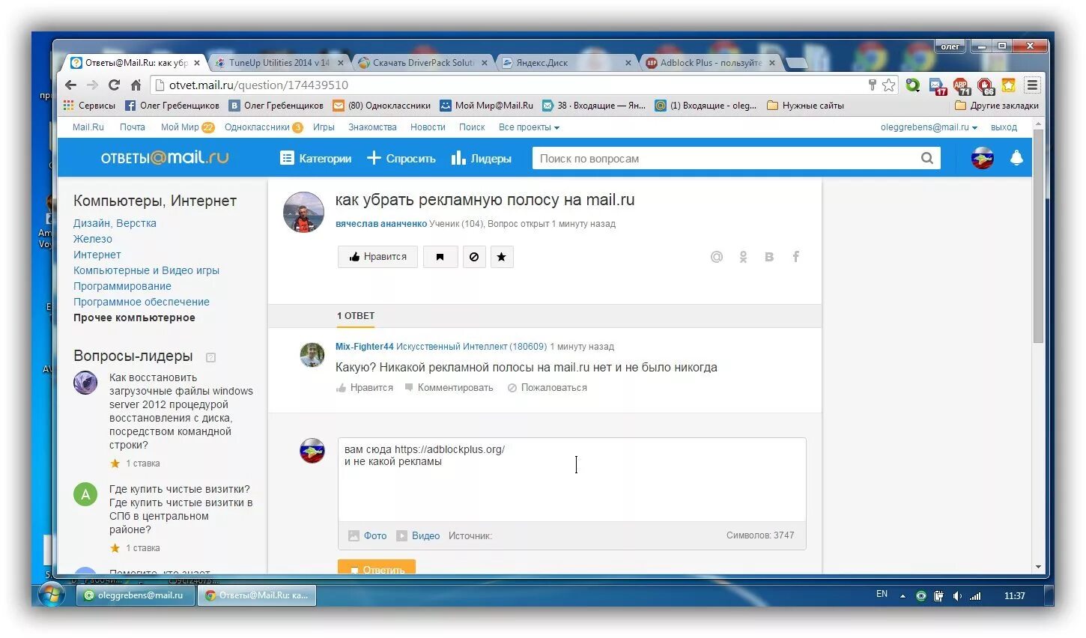Viewport: 1086px width, 638px height.
Task: Open the Сервисы apps bookmark
Action: click(x=89, y=106)
